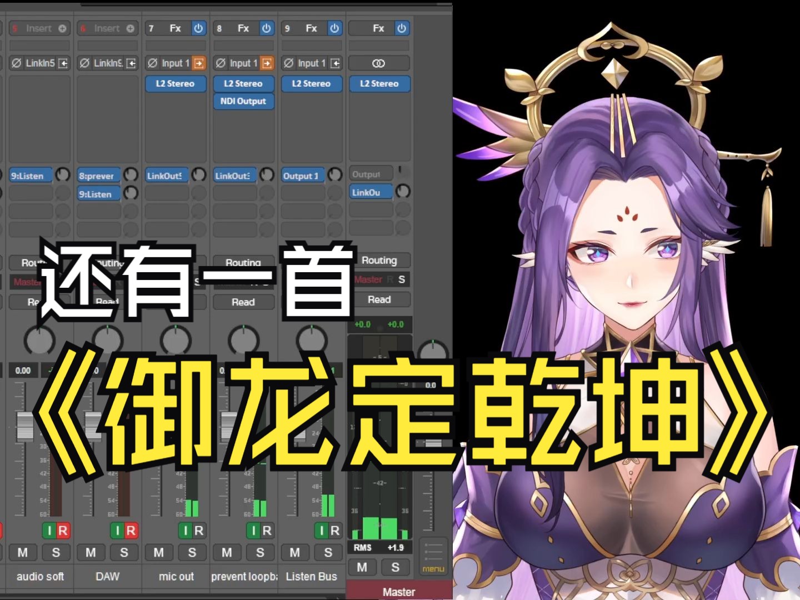Toggle Fx power on the Master strip
Viewport: 800px width, 600px height.
pyautogui.click(x=402, y=28)
